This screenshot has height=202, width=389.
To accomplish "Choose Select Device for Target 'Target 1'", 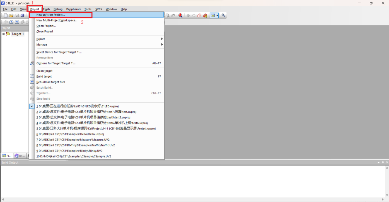I will 96,52.
